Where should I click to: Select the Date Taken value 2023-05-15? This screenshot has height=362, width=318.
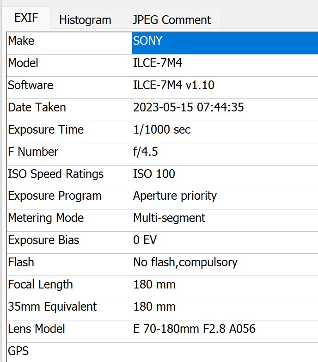(189, 107)
